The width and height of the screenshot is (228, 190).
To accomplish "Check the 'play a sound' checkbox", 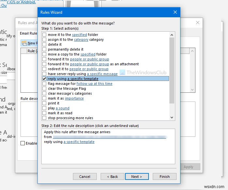I will pyautogui.click(x=44, y=108).
